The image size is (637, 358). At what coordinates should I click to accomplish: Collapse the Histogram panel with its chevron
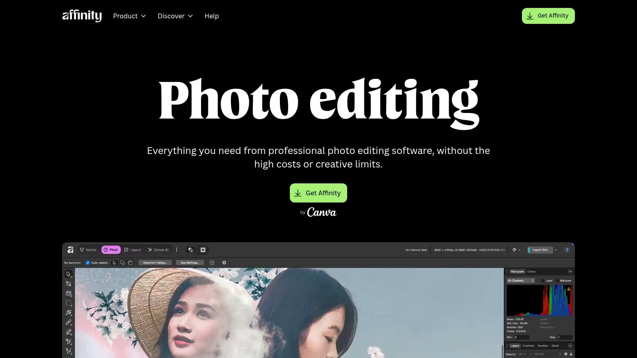[x=570, y=271]
